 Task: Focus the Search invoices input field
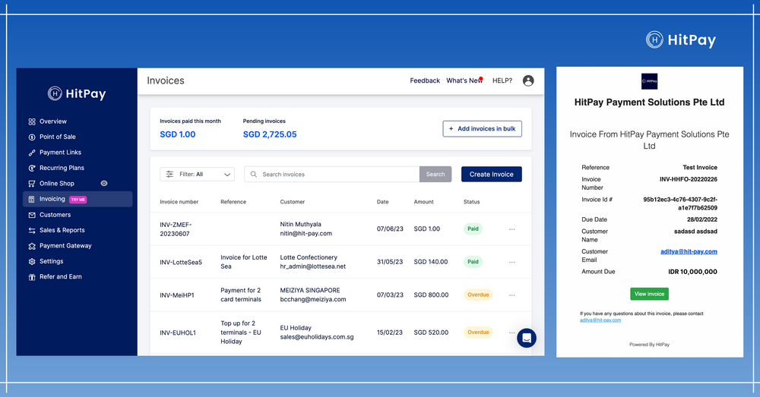[332, 175]
